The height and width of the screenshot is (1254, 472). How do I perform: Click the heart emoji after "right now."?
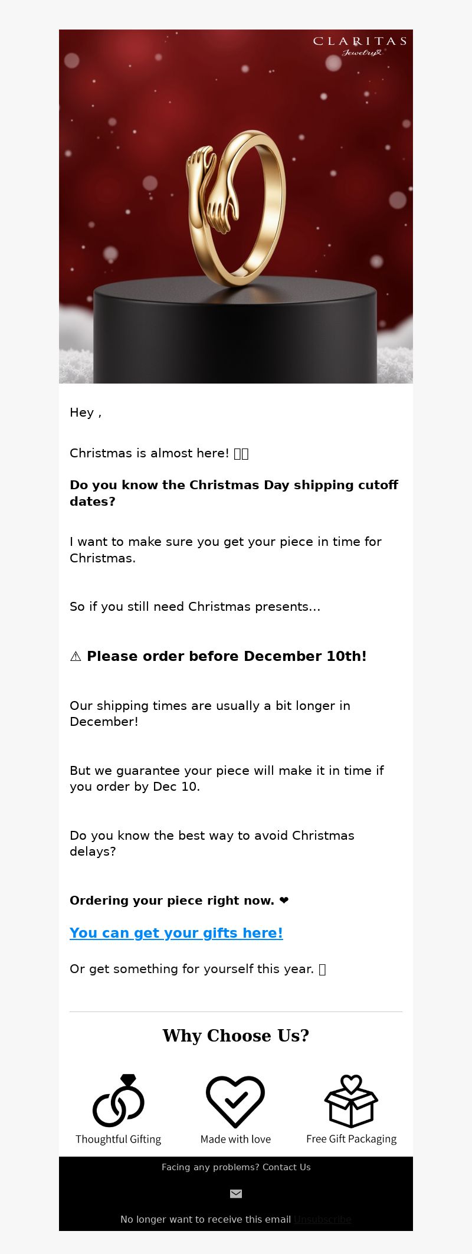tap(284, 901)
